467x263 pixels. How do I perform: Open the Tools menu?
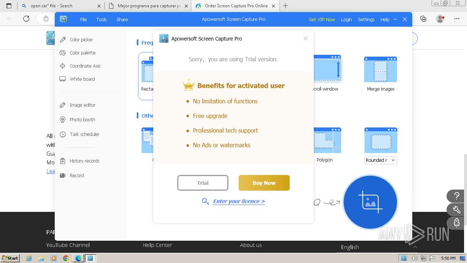coord(101,19)
